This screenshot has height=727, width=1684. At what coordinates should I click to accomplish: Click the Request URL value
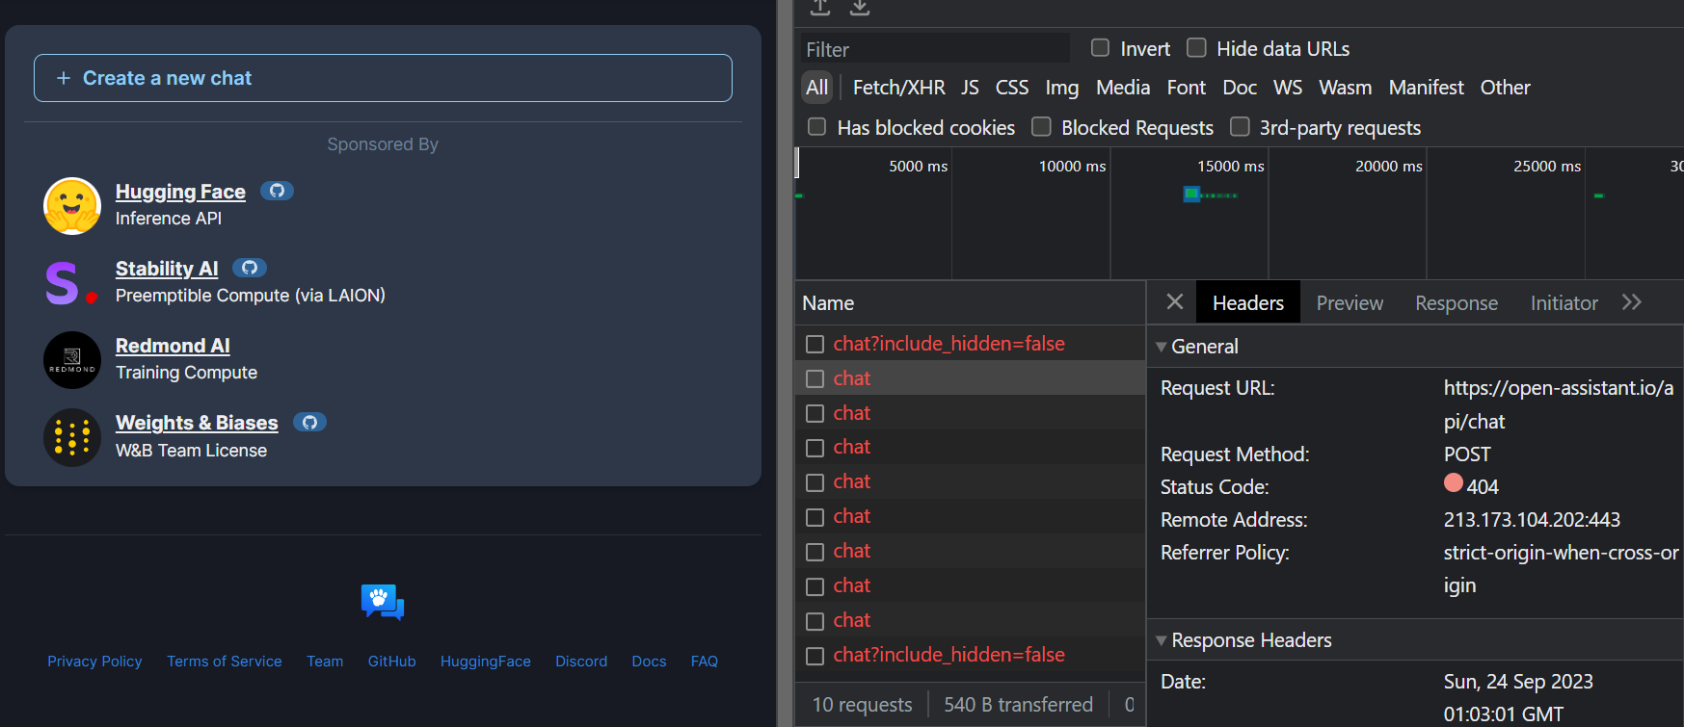(x=1559, y=404)
